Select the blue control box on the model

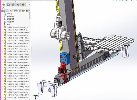(x=65, y=58)
